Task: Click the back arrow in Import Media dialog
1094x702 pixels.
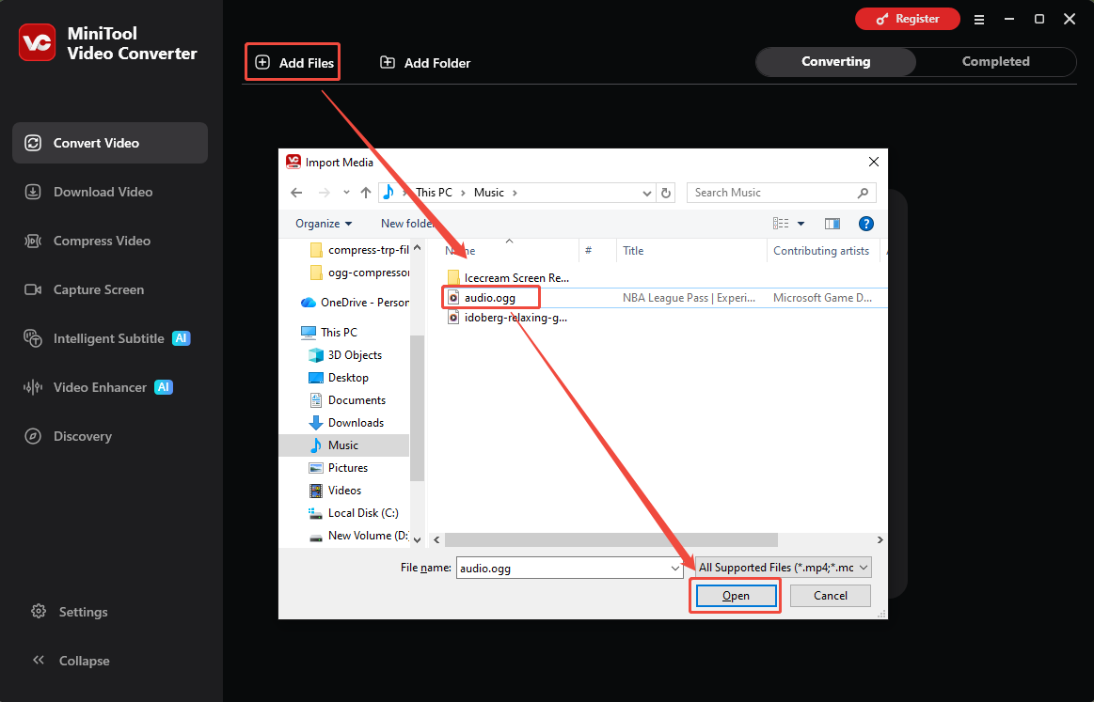Action: (296, 193)
